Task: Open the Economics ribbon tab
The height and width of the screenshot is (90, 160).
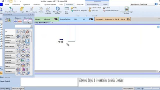Action: tap(16, 4)
